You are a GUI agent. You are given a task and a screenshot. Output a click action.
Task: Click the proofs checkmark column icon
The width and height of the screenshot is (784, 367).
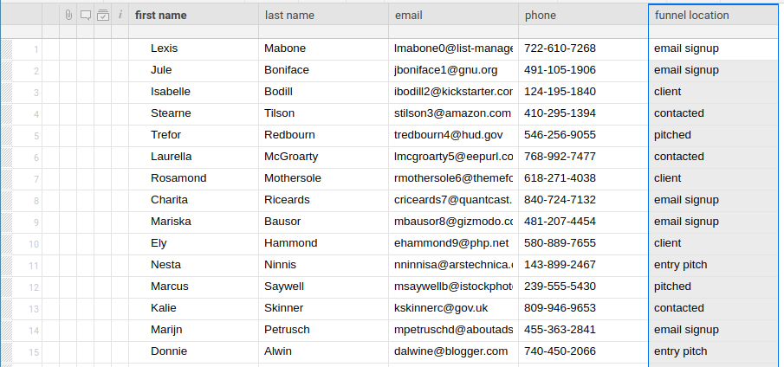(x=103, y=15)
